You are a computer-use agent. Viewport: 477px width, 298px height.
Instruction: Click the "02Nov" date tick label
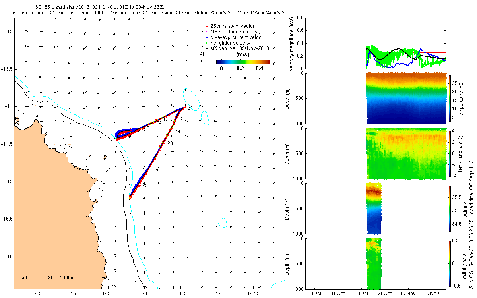pyautogui.click(x=409, y=294)
